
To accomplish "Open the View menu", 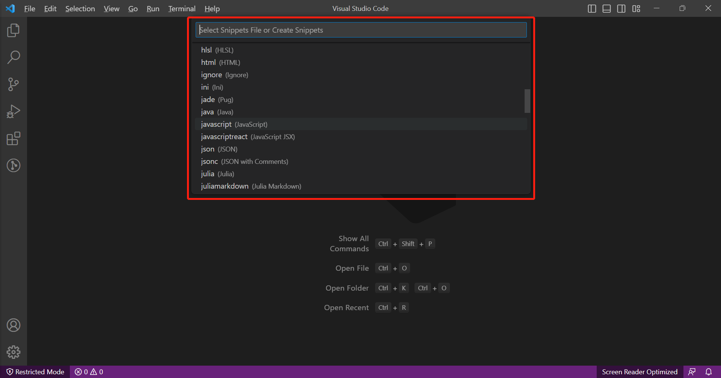I will 112,9.
